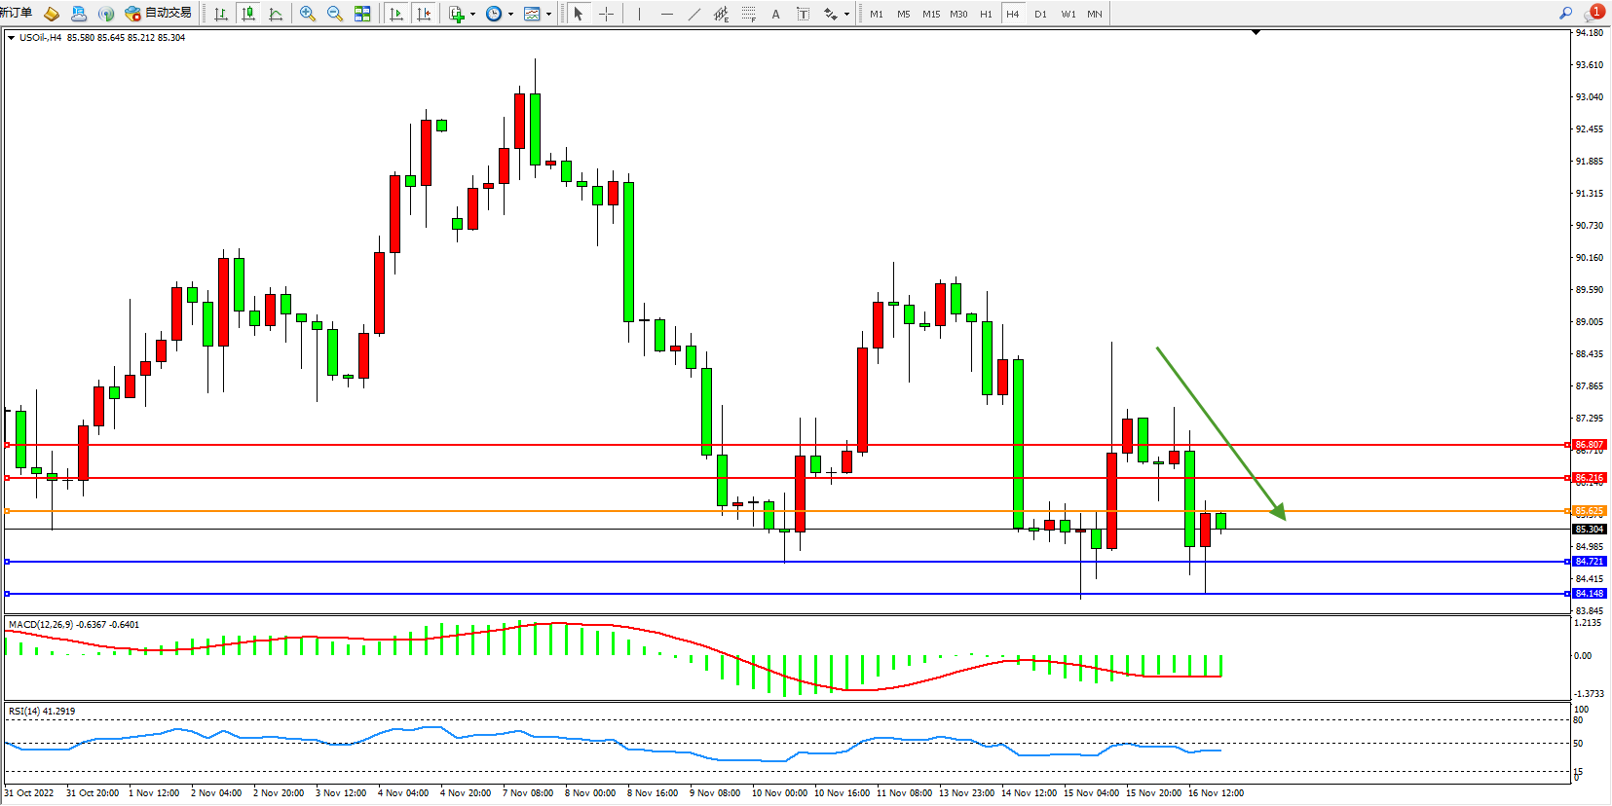Screen dimensions: 1612x806
Task: Zoom out of the chart
Action: (335, 14)
